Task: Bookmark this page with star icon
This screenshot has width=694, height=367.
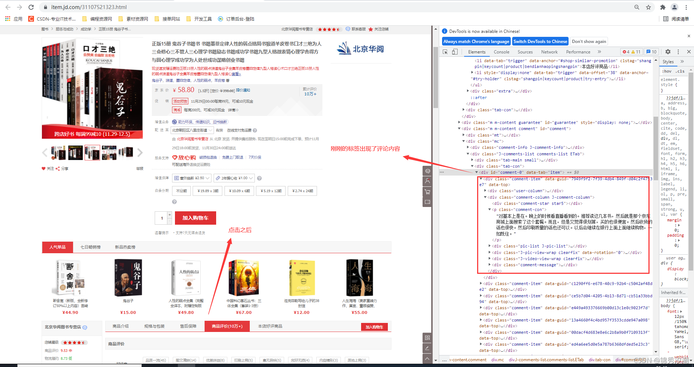Action: pyautogui.click(x=648, y=7)
